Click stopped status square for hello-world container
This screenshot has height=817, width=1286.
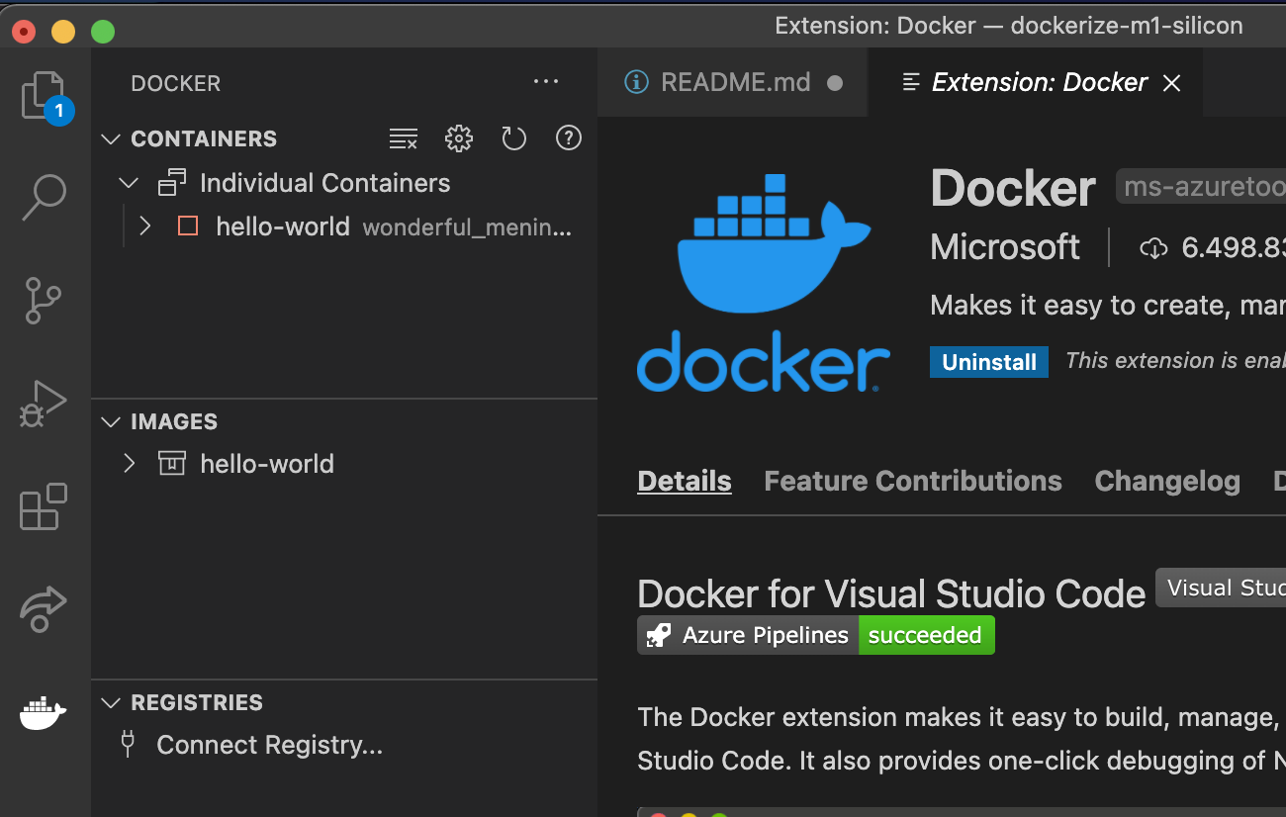[x=188, y=227]
